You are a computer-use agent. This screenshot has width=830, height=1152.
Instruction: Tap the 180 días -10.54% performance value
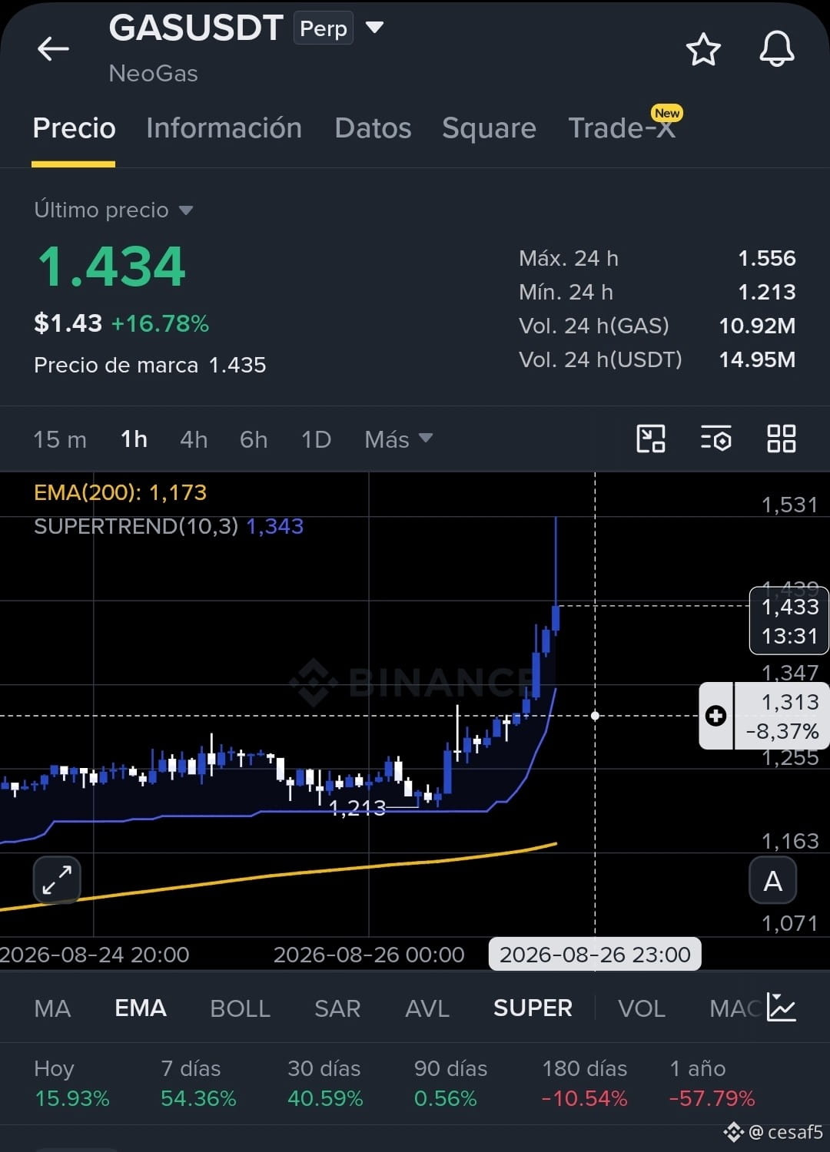585,1098
